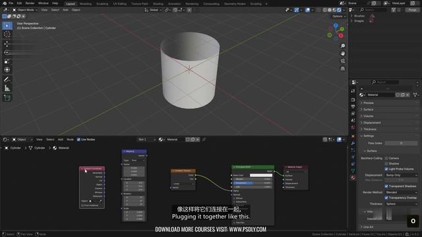Select the Annotate pencil tool
The image size is (422, 237).
tap(7, 79)
